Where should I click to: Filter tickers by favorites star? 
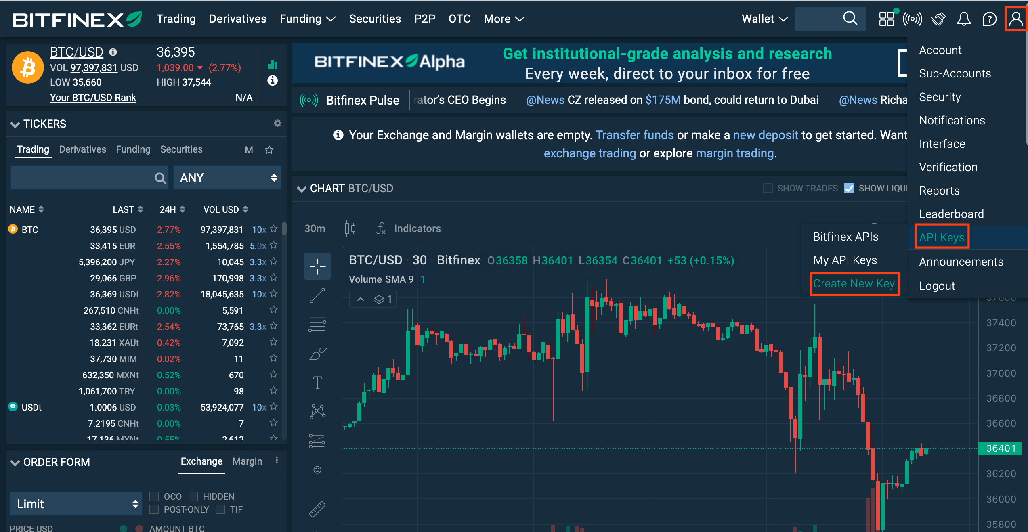tap(269, 150)
